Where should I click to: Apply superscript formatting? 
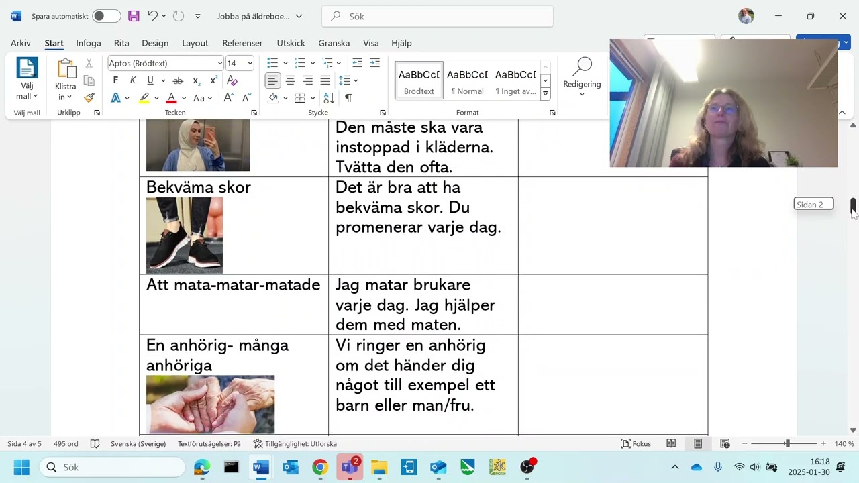coord(214,80)
